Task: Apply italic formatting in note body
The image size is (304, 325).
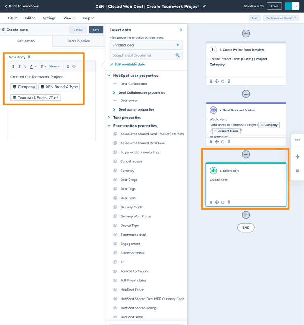Action: (x=19, y=67)
